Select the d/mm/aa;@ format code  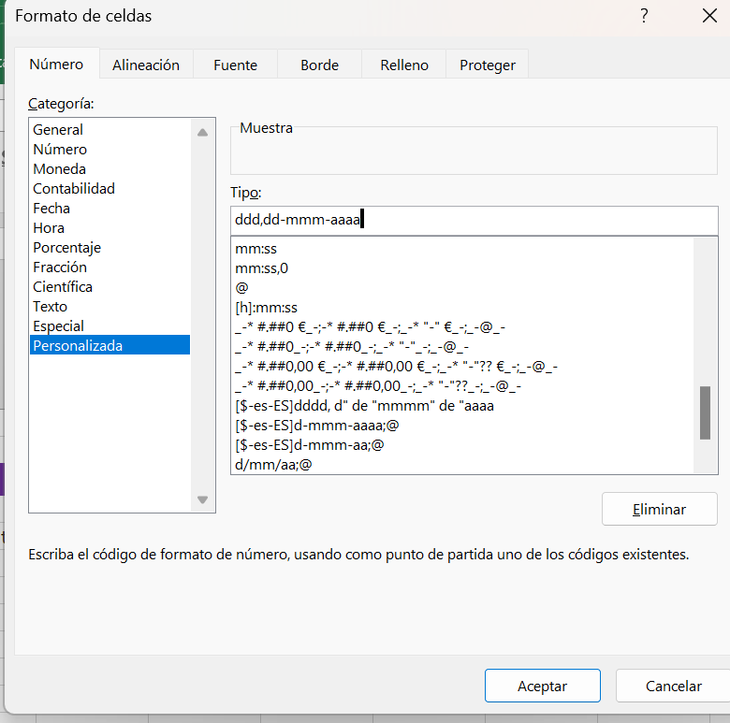pos(462,464)
